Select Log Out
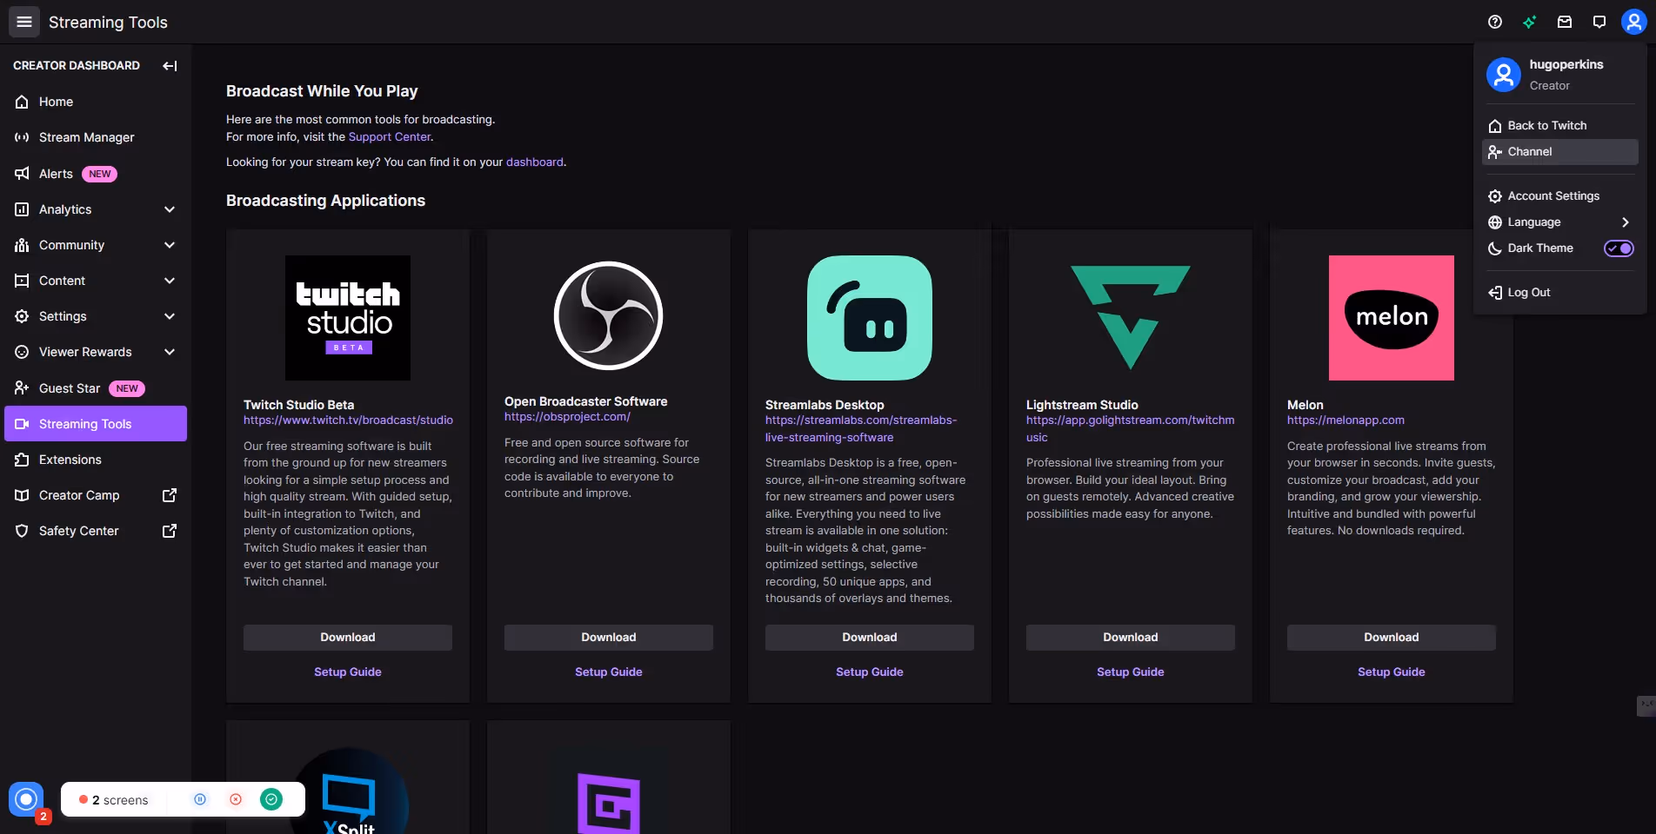 (x=1560, y=293)
